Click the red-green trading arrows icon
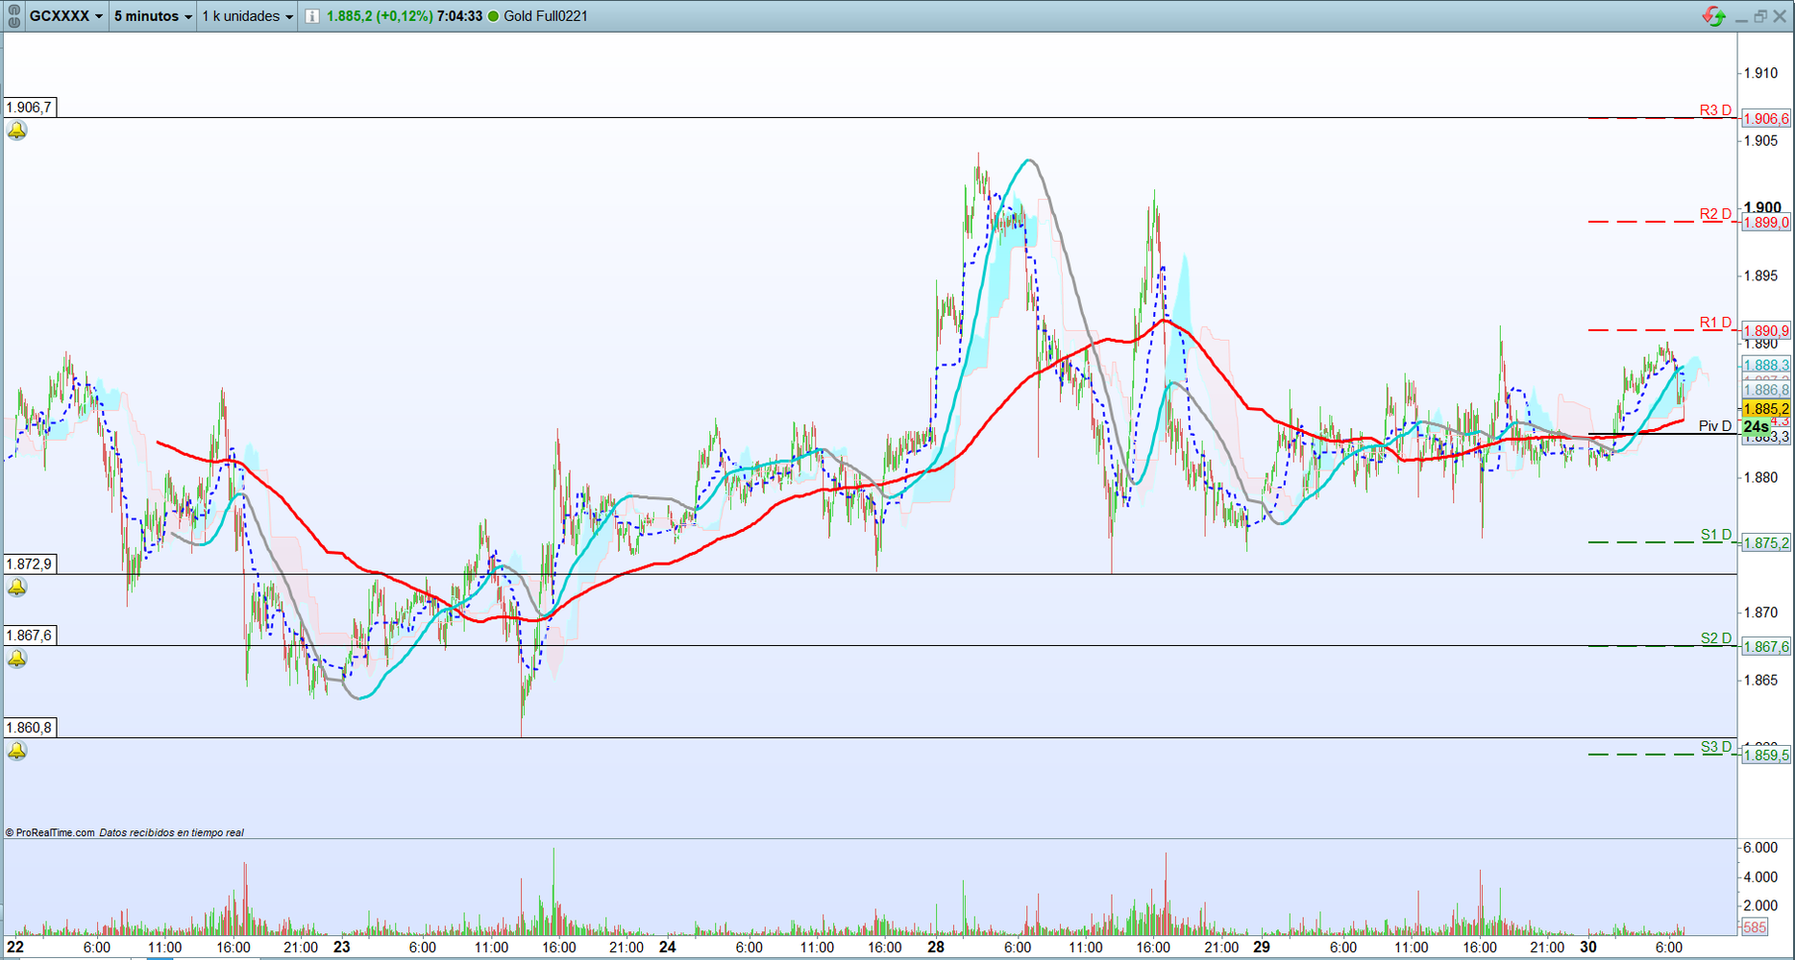1795x960 pixels. pos(1713,16)
